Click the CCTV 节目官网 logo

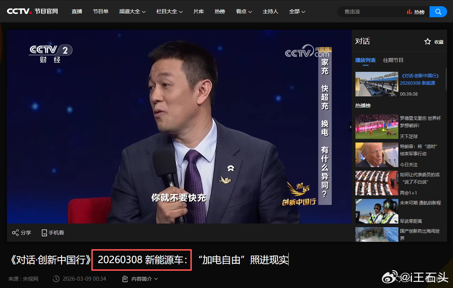point(32,11)
